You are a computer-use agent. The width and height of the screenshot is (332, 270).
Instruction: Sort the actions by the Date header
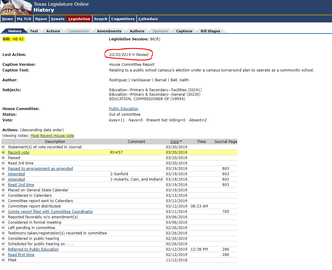pos(175,141)
